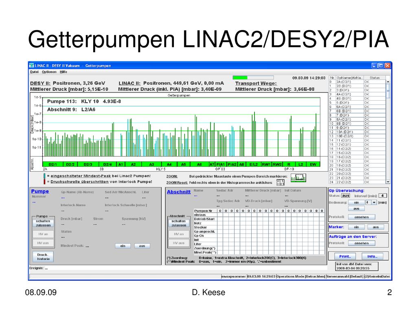The width and height of the screenshot is (417, 313).
Task: Click the Pumpe heading link
Action: tap(40, 192)
